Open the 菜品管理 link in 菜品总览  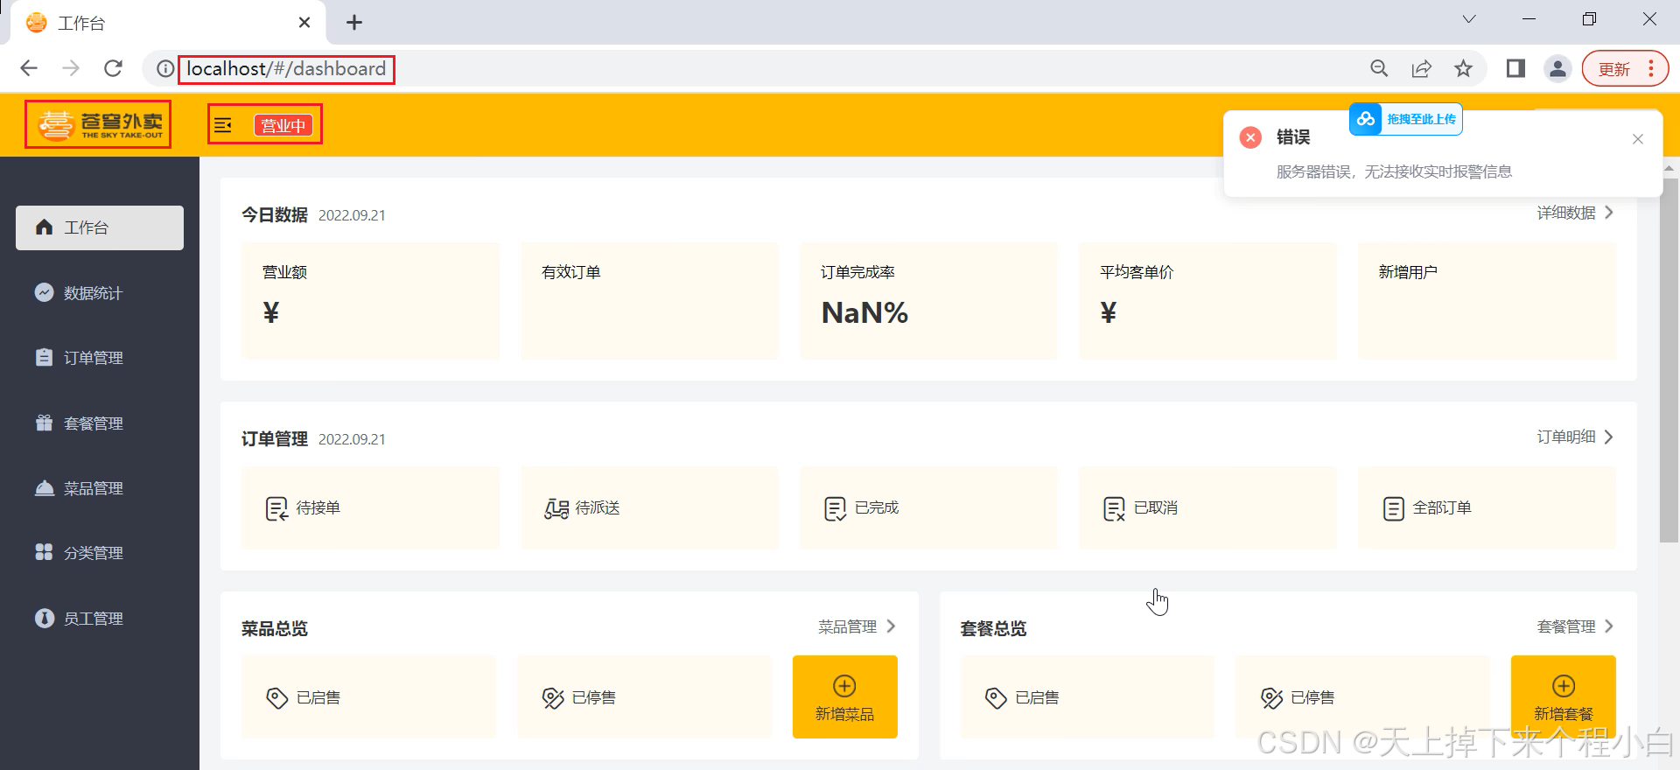click(x=847, y=626)
